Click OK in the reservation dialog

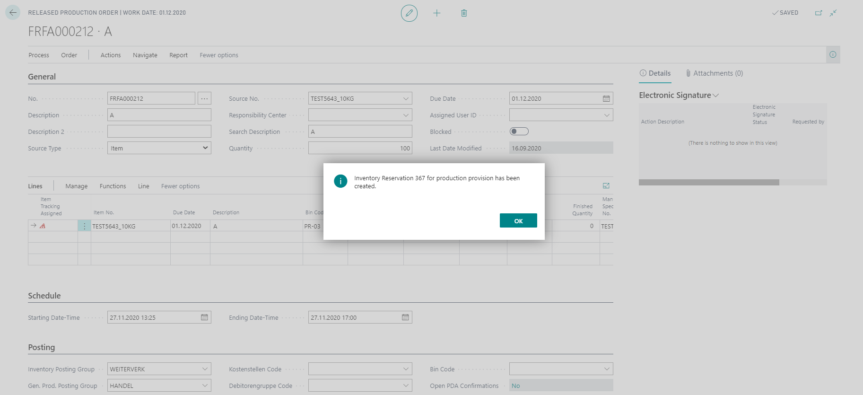[518, 220]
